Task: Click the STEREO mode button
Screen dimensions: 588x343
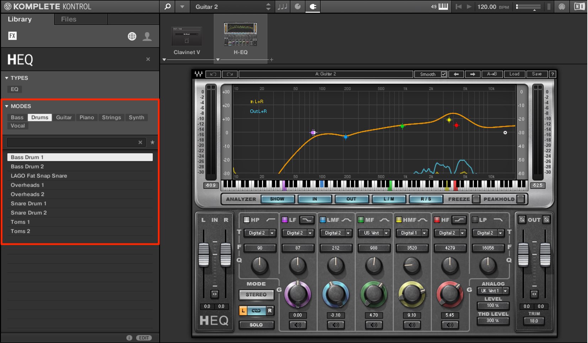Action: (256, 294)
